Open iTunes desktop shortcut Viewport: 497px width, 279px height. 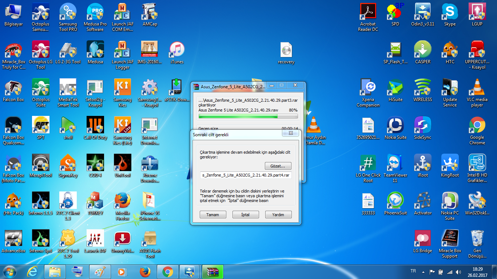tap(177, 53)
